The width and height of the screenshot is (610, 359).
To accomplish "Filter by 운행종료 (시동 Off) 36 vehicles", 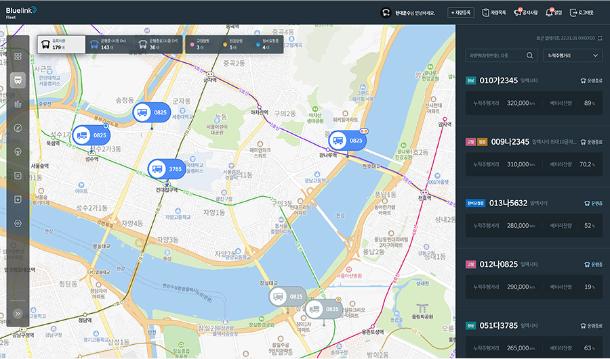I will [x=157, y=45].
